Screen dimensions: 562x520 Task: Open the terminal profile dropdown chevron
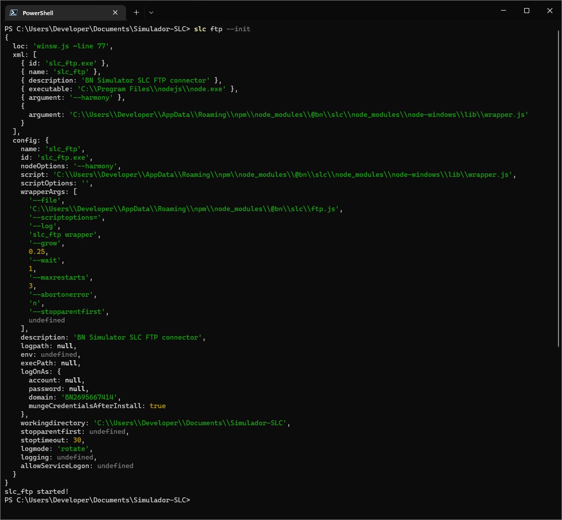(x=150, y=12)
